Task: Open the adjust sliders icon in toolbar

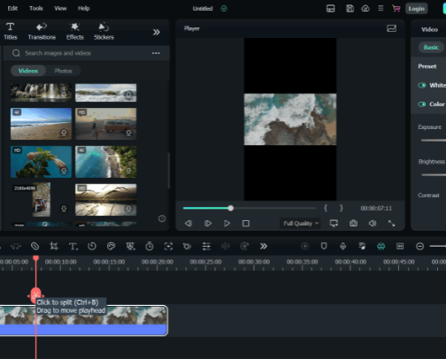Action: (x=206, y=246)
